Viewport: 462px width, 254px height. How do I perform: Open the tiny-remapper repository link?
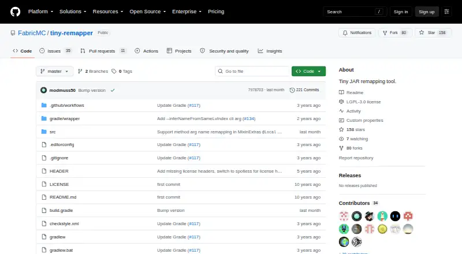(72, 33)
